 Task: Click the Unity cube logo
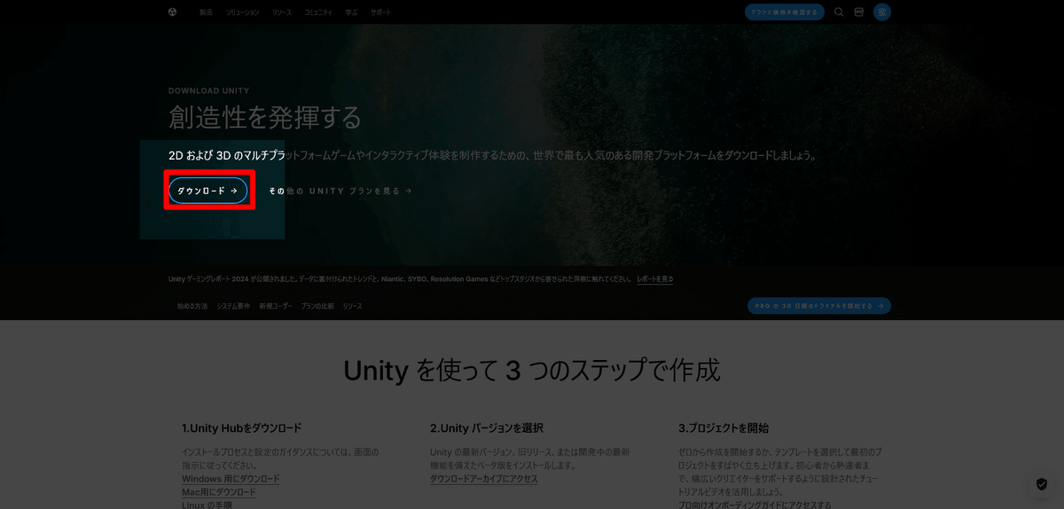point(173,12)
